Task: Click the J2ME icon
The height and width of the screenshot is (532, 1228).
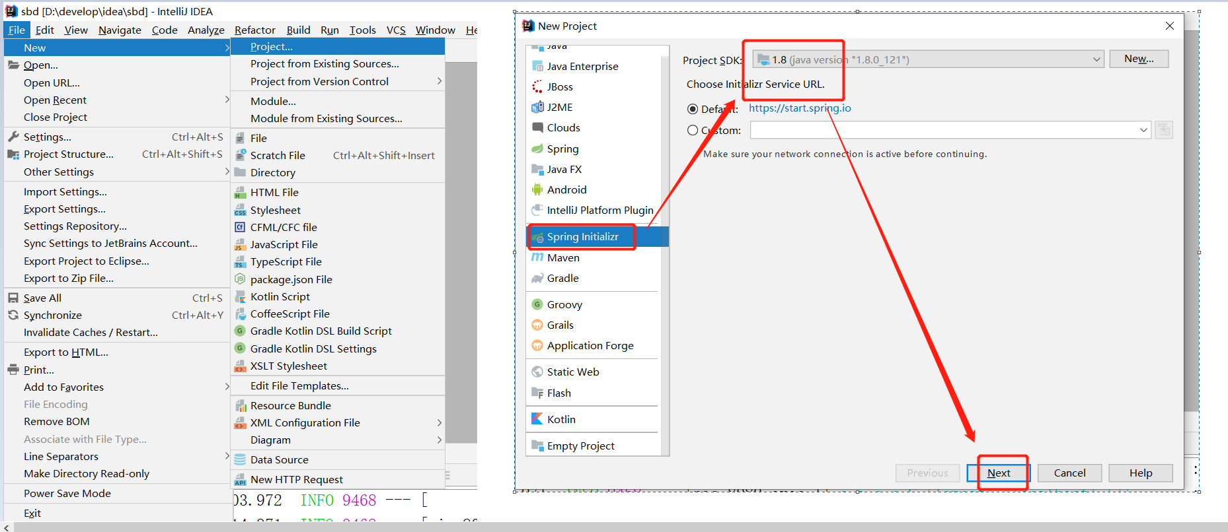Action: click(537, 107)
